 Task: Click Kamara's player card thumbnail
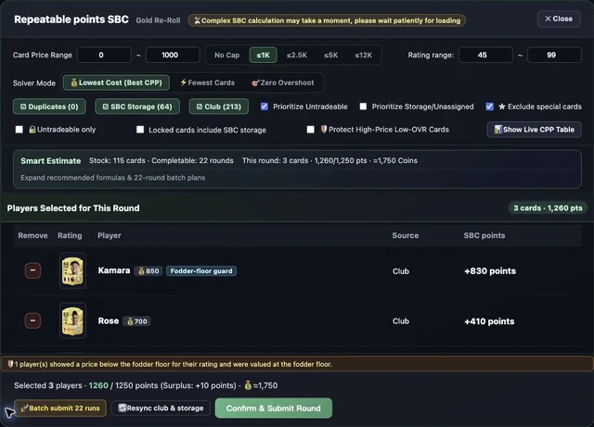(72, 270)
